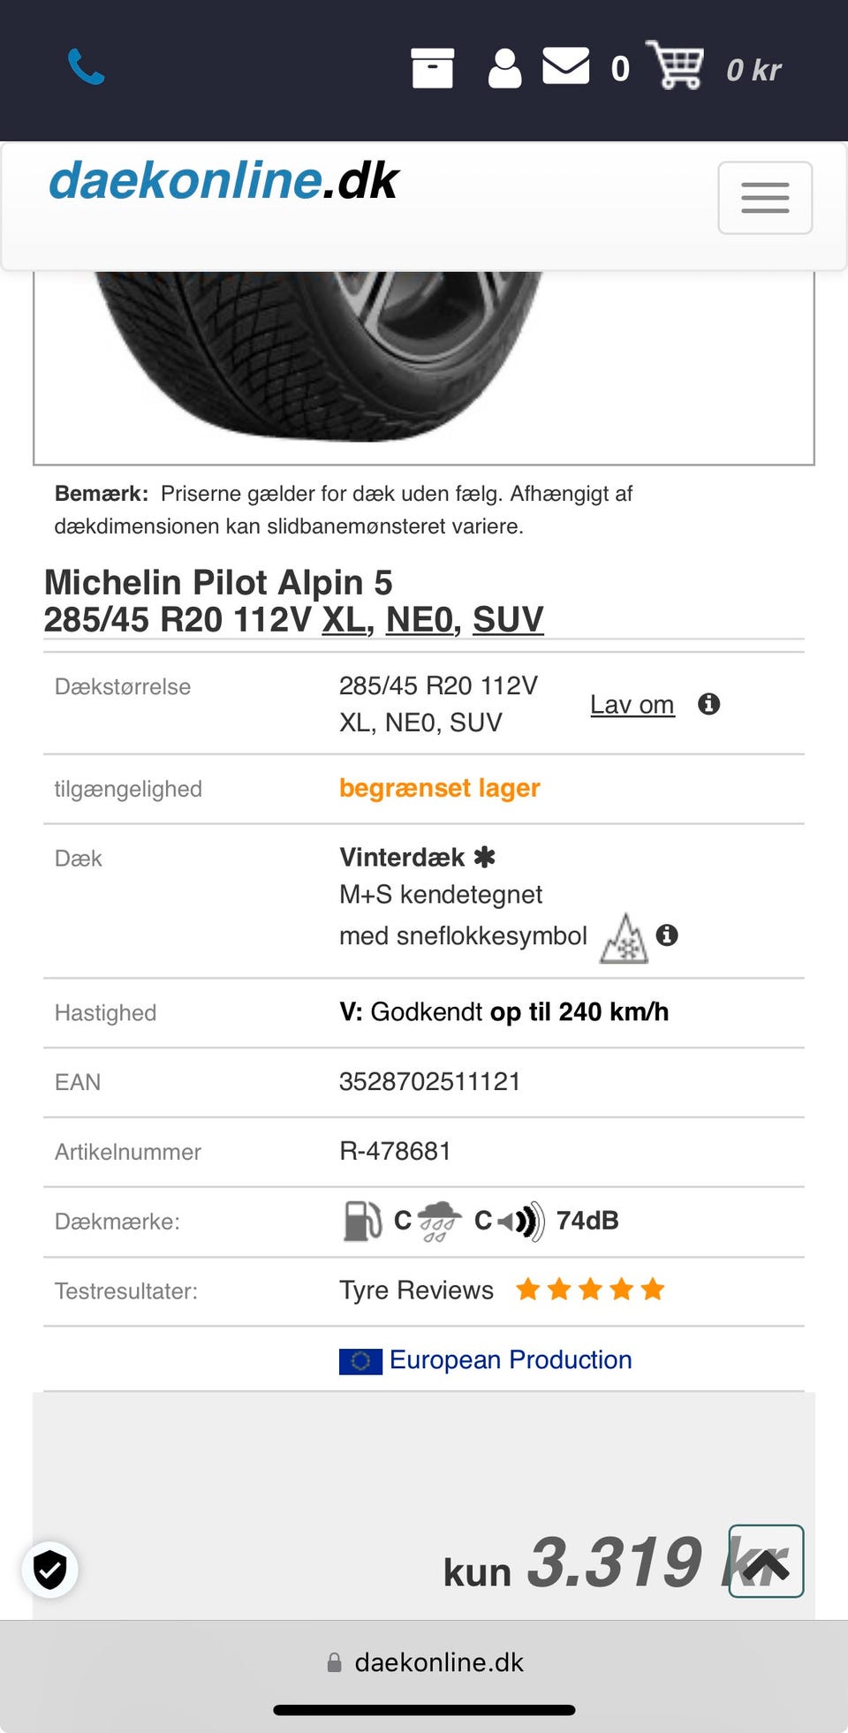Show info beside the snowflake symbol

pyautogui.click(x=667, y=935)
